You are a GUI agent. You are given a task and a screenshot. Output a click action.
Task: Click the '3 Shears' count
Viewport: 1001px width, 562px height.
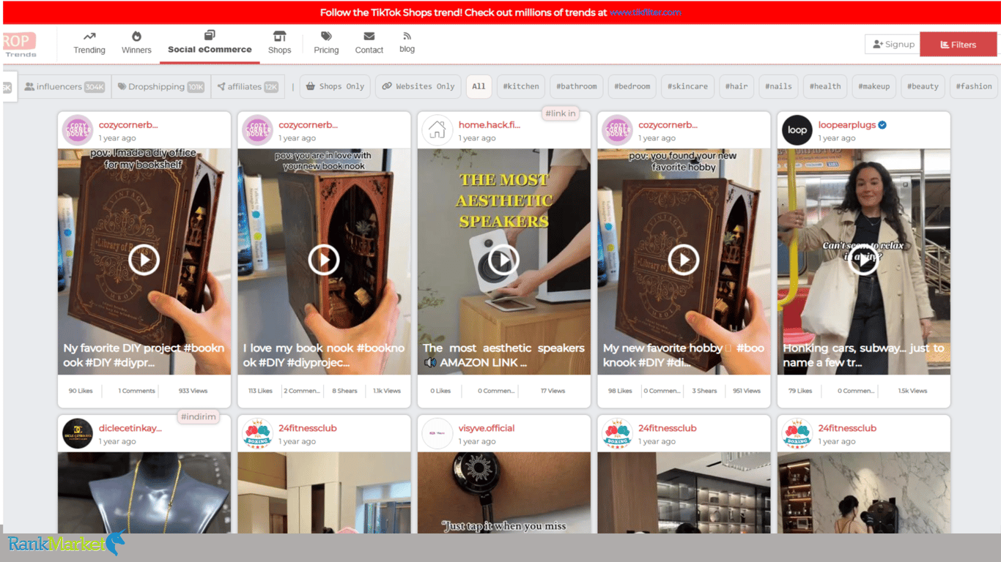coord(704,391)
